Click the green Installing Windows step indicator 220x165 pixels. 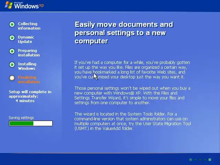coord(12,65)
